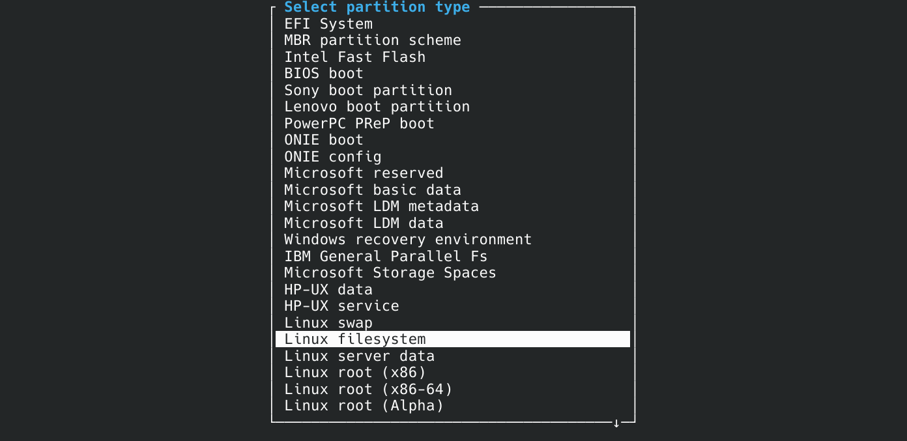The height and width of the screenshot is (441, 907).
Task: Pick the HP-UX data type
Action: point(328,289)
